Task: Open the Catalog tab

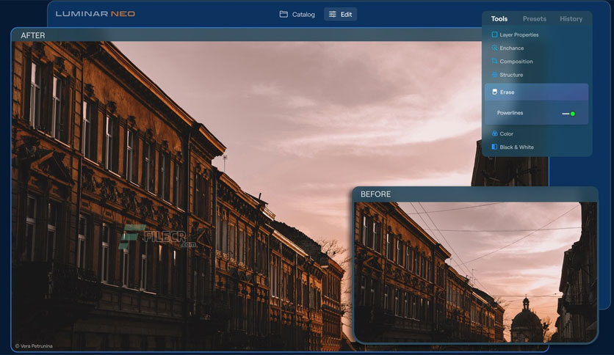Action: point(297,15)
